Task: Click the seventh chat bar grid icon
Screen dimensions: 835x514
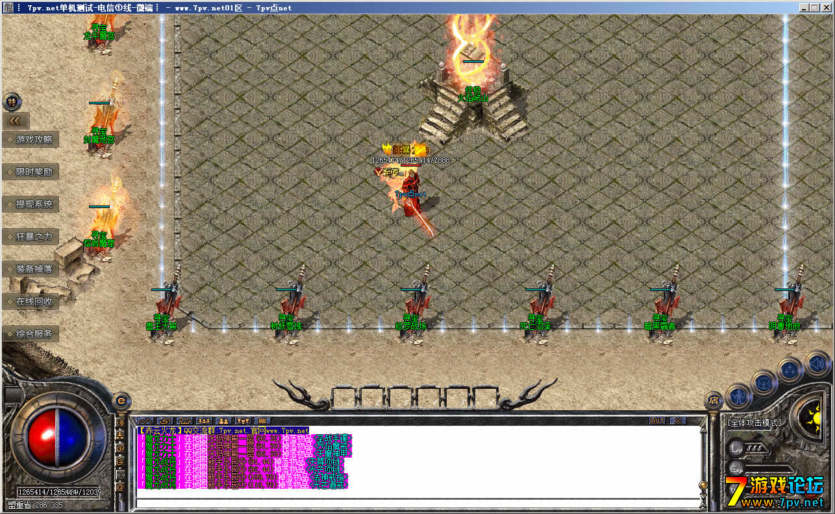Action: tap(262, 421)
